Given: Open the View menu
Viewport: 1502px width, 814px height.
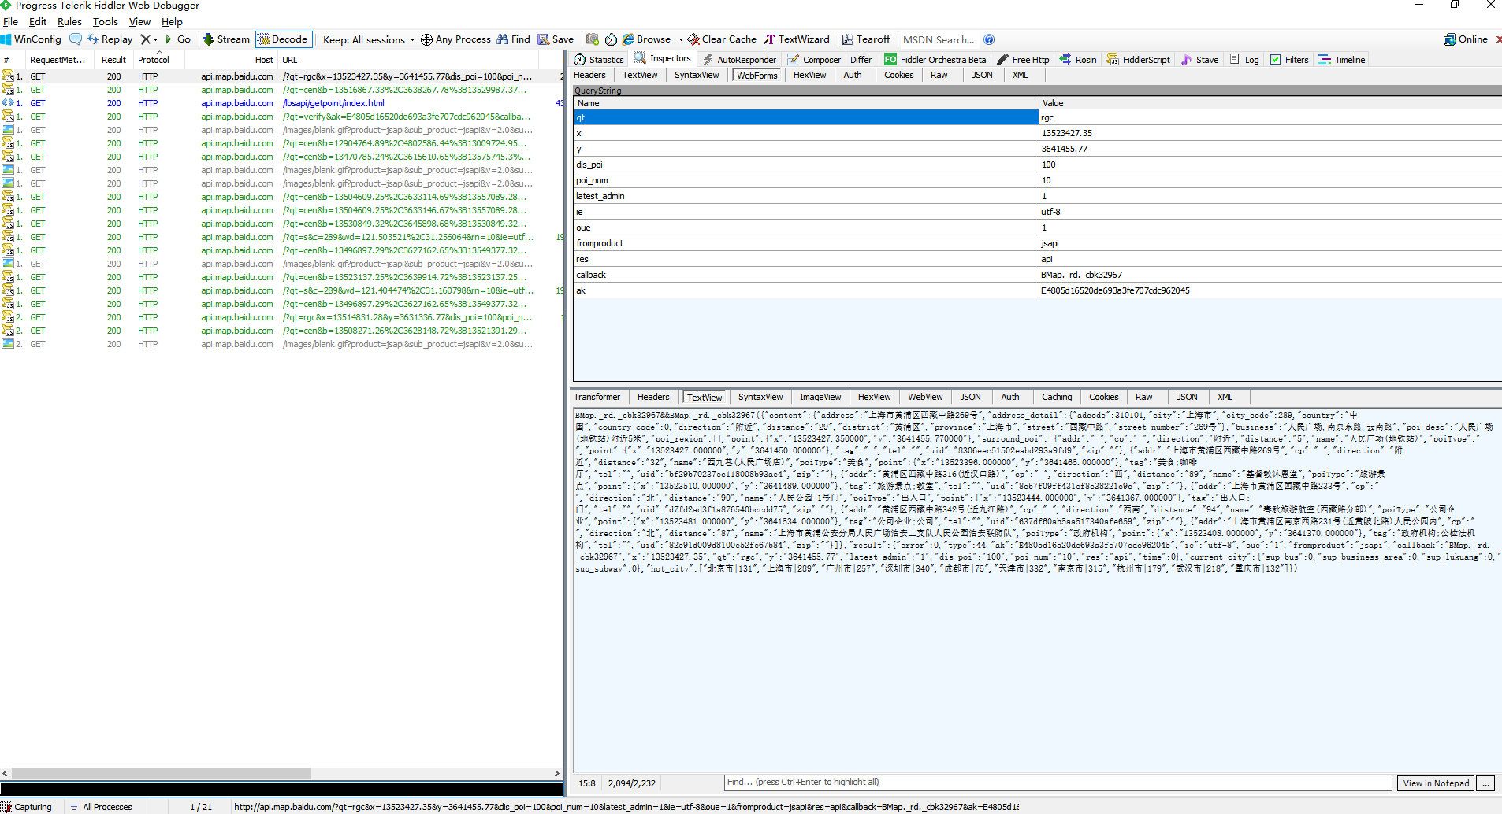Looking at the screenshot, I should pos(139,22).
